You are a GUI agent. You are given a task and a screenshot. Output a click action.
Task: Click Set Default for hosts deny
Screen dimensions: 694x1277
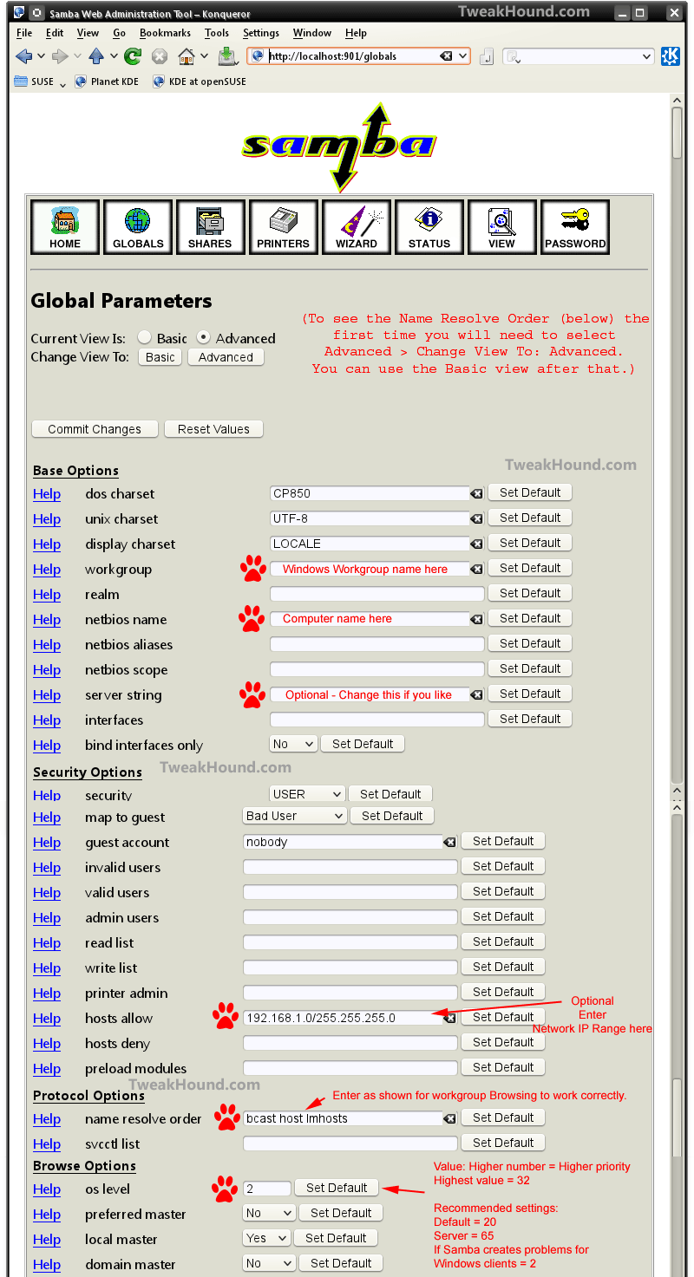[x=503, y=1042]
